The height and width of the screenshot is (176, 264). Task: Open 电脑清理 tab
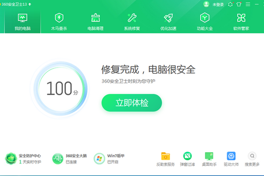[x=95, y=22]
